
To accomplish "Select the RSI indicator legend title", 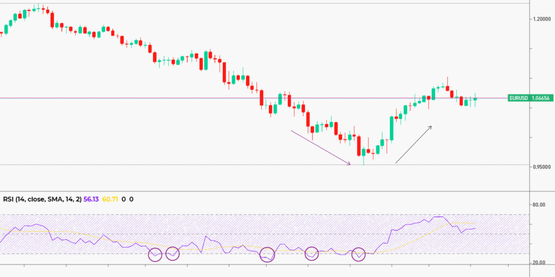I will click(42, 199).
